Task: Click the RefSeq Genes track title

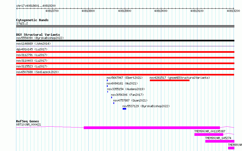Action: (27, 121)
